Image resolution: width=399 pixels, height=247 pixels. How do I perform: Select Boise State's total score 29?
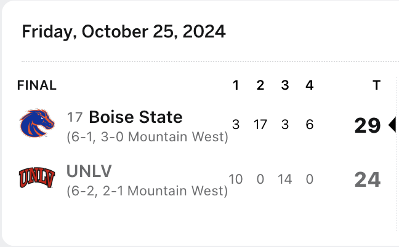click(x=368, y=125)
